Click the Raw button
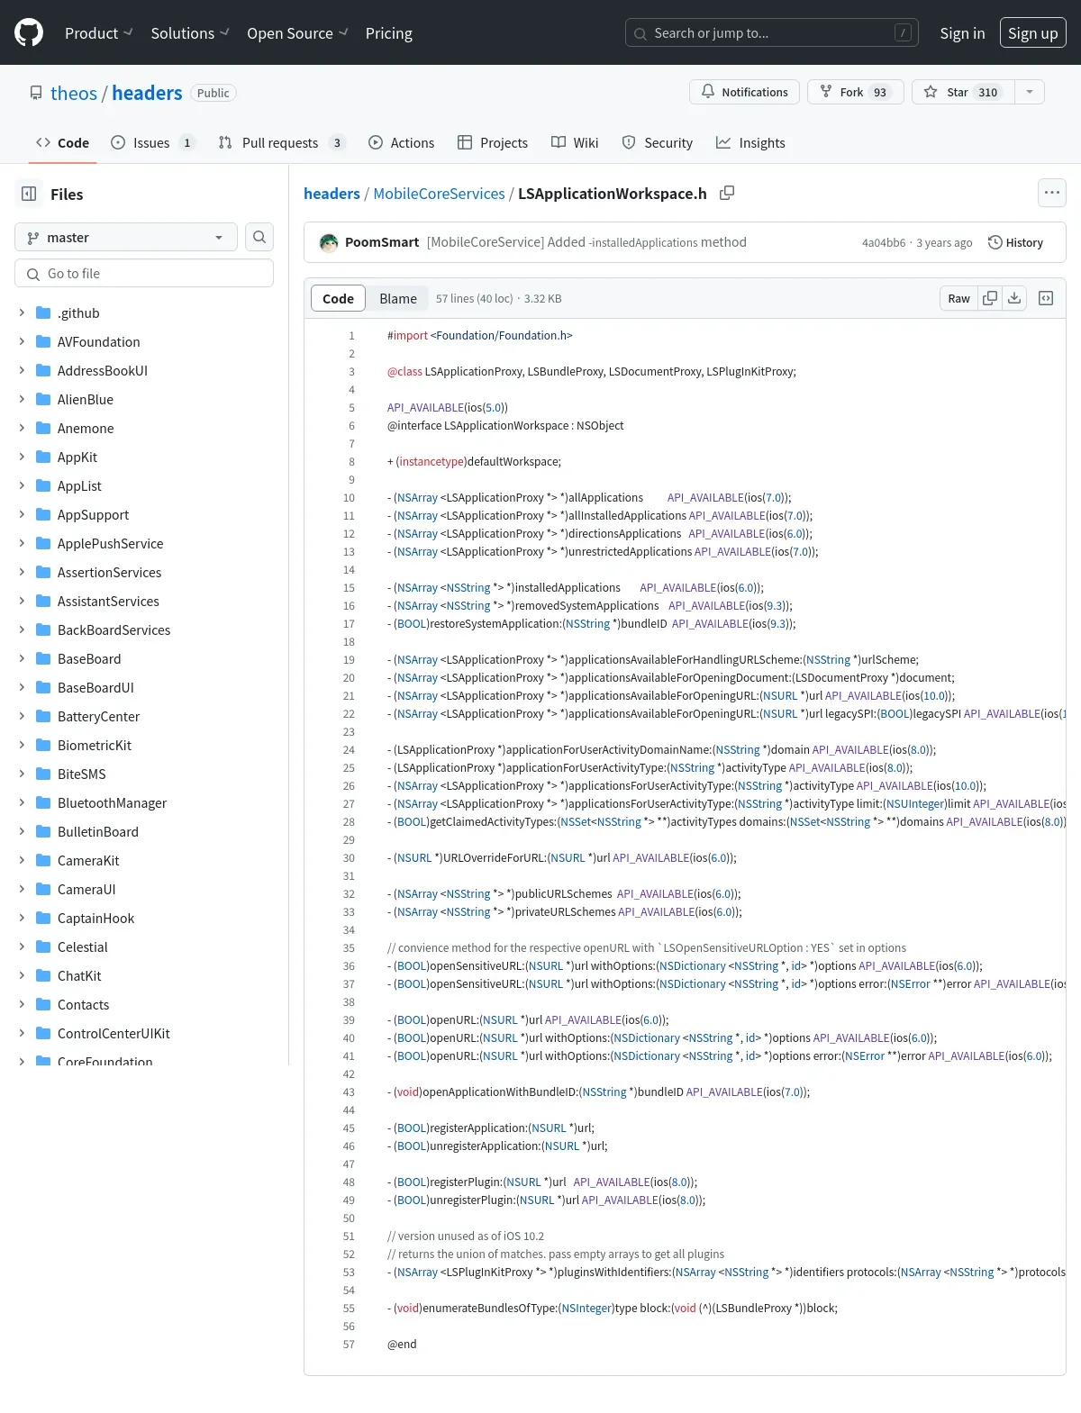The height and width of the screenshot is (1413, 1081). tap(958, 298)
